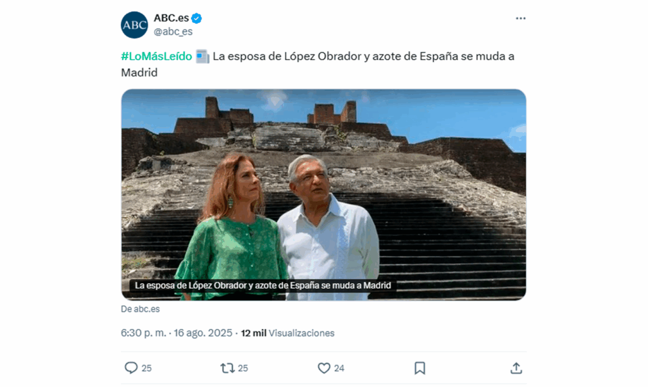Click the newspaper emoji in post text
This screenshot has height=387, width=648.
(202, 56)
